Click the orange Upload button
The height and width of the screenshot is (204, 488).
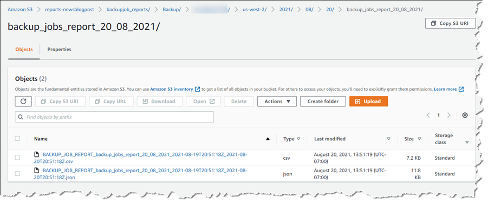pyautogui.click(x=368, y=101)
